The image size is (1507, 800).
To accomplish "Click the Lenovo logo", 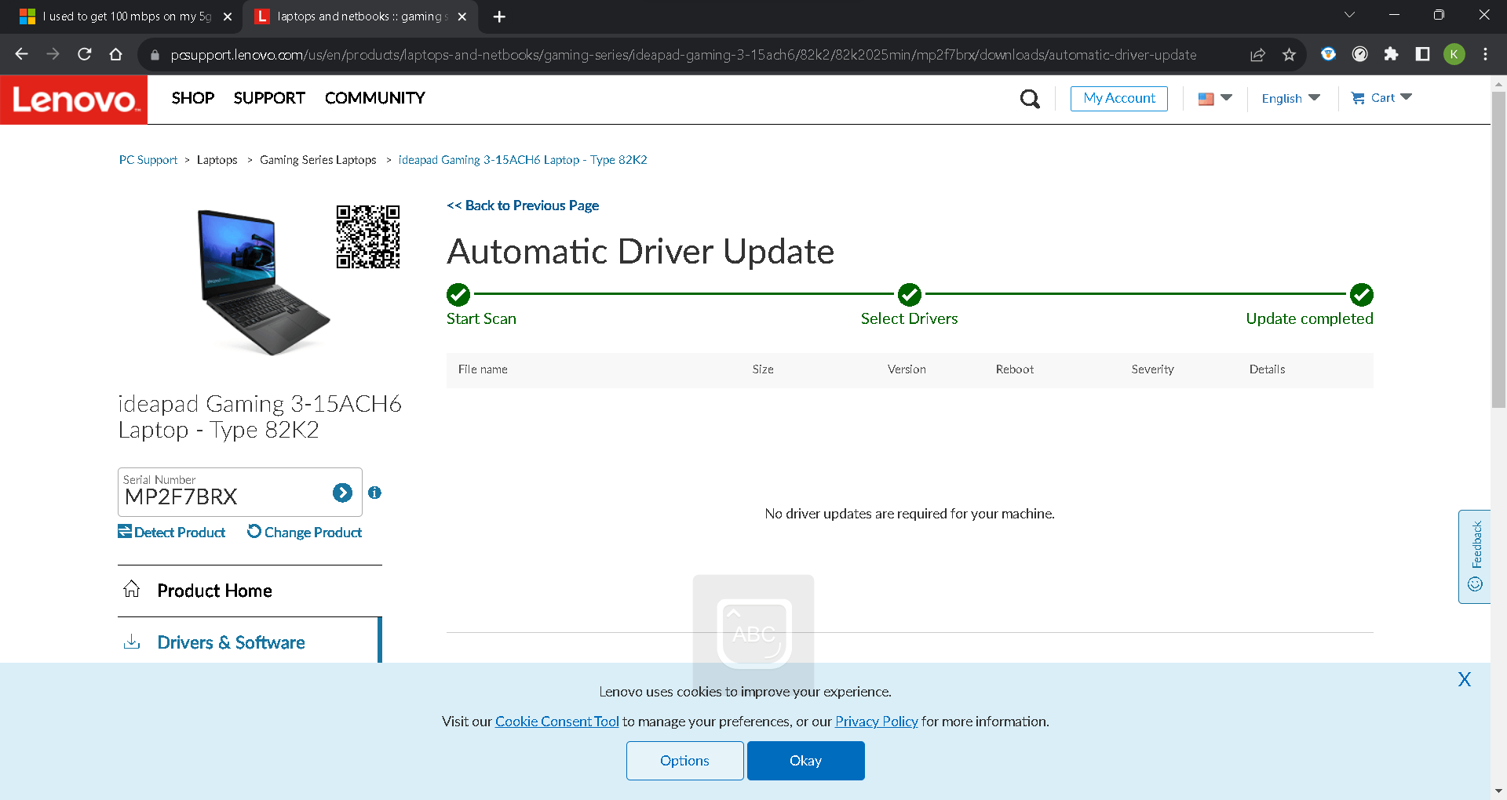I will pos(74,100).
